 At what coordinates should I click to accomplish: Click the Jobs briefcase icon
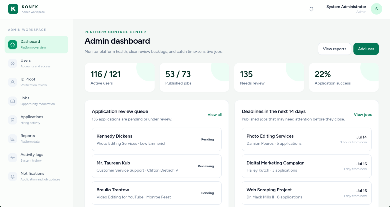coord(13,101)
